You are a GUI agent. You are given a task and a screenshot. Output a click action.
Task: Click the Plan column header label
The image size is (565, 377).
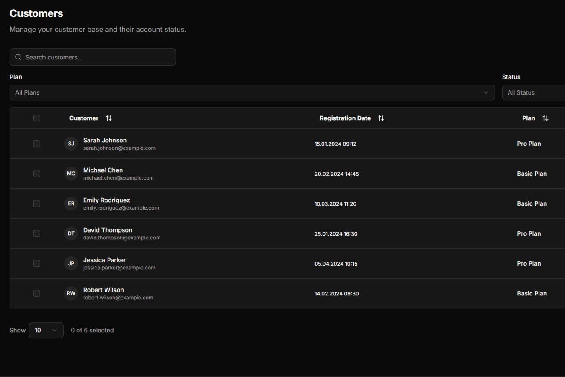click(x=529, y=118)
